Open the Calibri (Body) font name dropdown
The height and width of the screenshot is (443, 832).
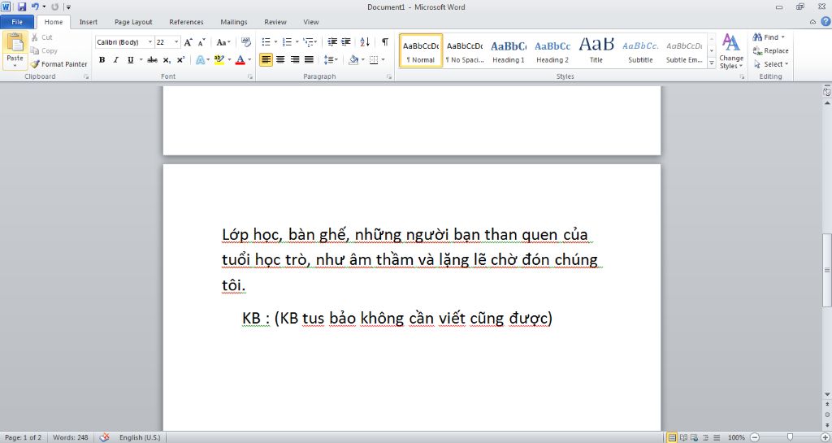[x=150, y=42]
